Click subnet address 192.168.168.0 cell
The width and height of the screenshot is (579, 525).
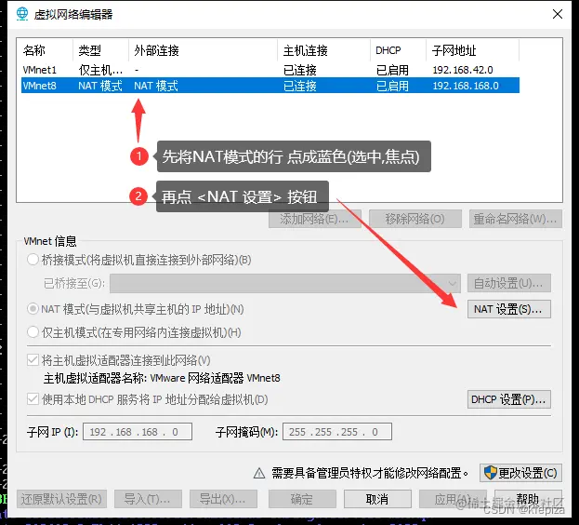466,86
